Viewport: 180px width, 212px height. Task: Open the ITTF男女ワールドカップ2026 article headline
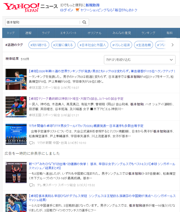coord(86,126)
